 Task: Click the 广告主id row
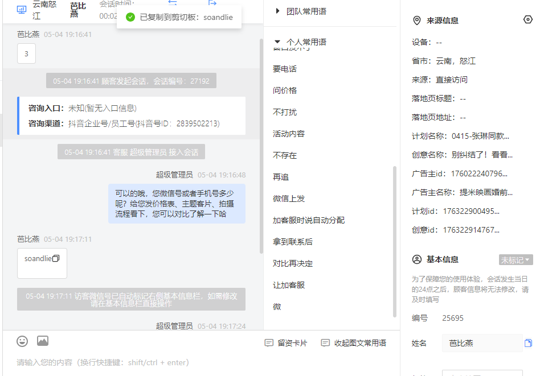460,173
